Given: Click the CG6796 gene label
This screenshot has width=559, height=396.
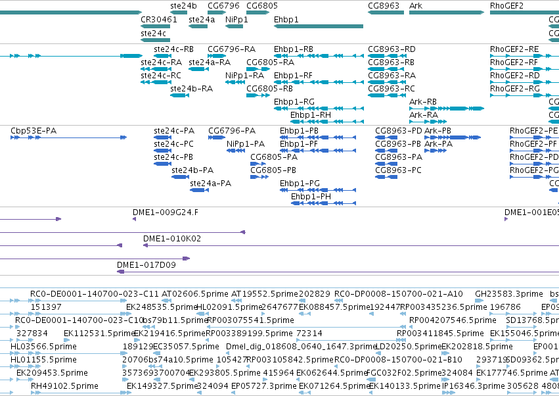Looking at the screenshot, I should coord(223,6).
